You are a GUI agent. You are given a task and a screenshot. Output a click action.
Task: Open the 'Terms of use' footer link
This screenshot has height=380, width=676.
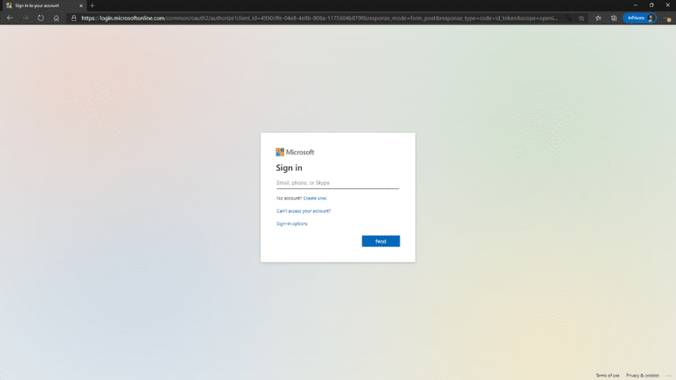tap(607, 375)
